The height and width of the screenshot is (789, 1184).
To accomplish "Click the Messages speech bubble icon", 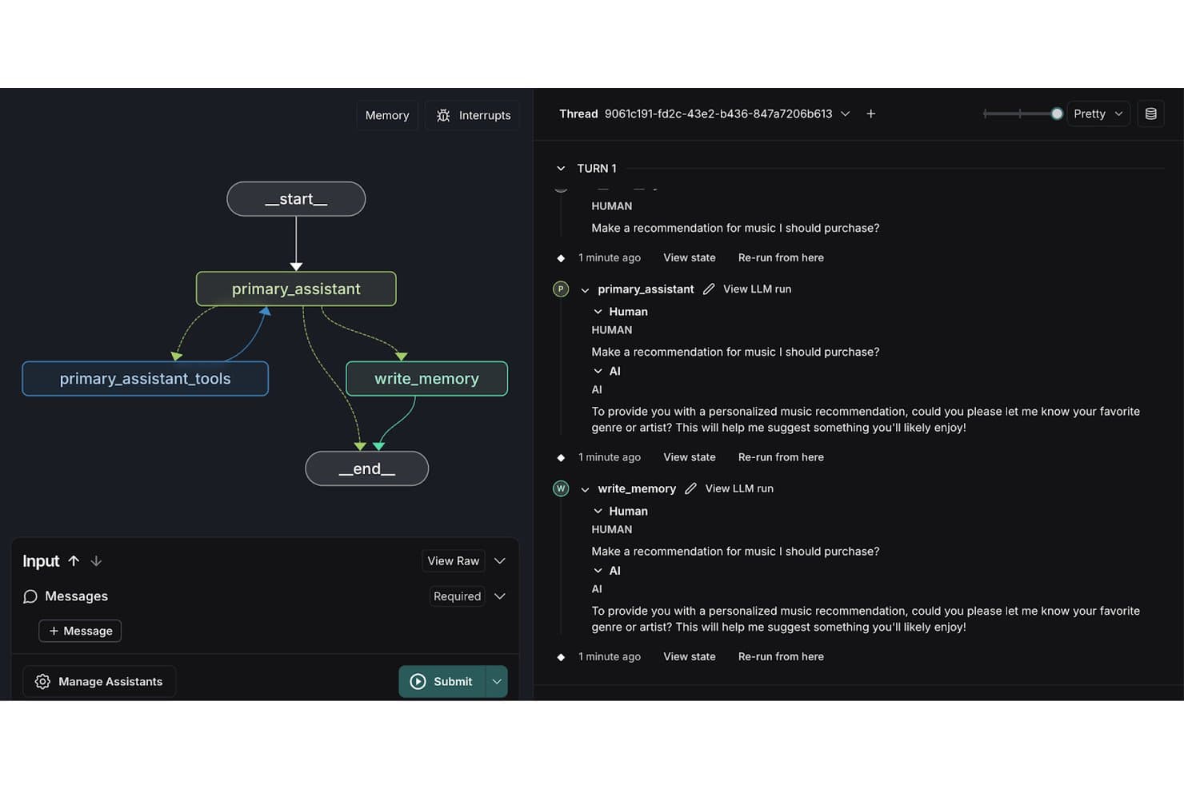I will 30,596.
